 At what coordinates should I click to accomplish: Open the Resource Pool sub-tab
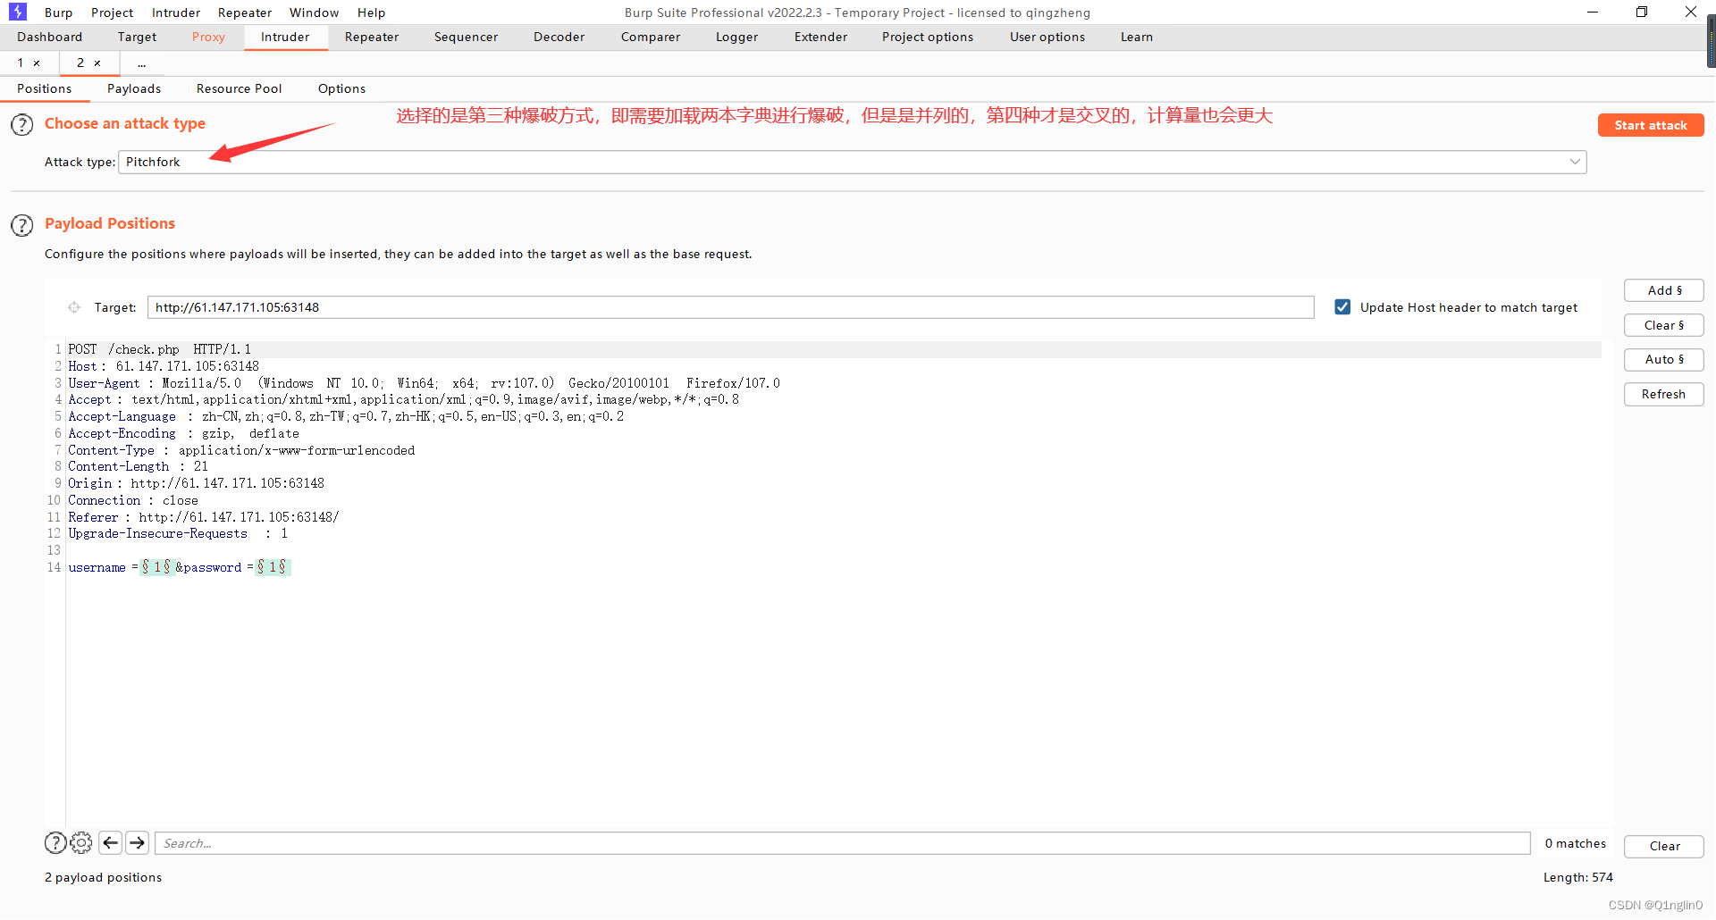[239, 88]
